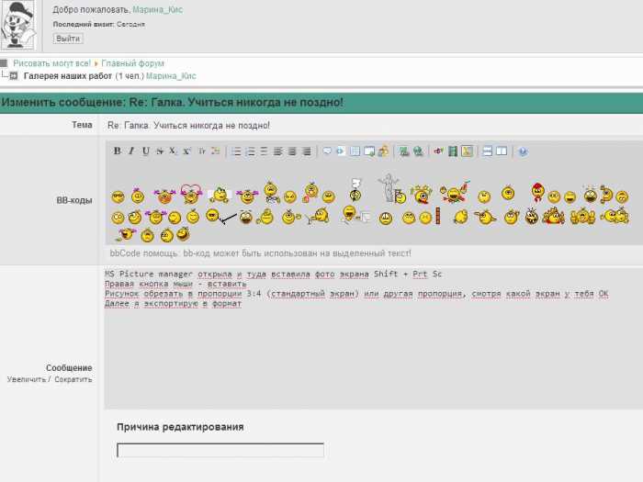The image size is (643, 482).
Task: Click Сократить to shrink message box
Action: coord(73,379)
